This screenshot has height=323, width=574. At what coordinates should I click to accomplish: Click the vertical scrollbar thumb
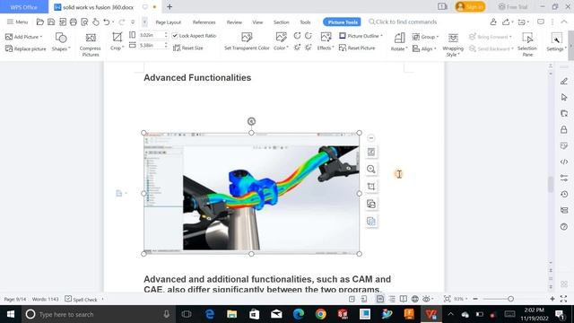[x=550, y=184]
